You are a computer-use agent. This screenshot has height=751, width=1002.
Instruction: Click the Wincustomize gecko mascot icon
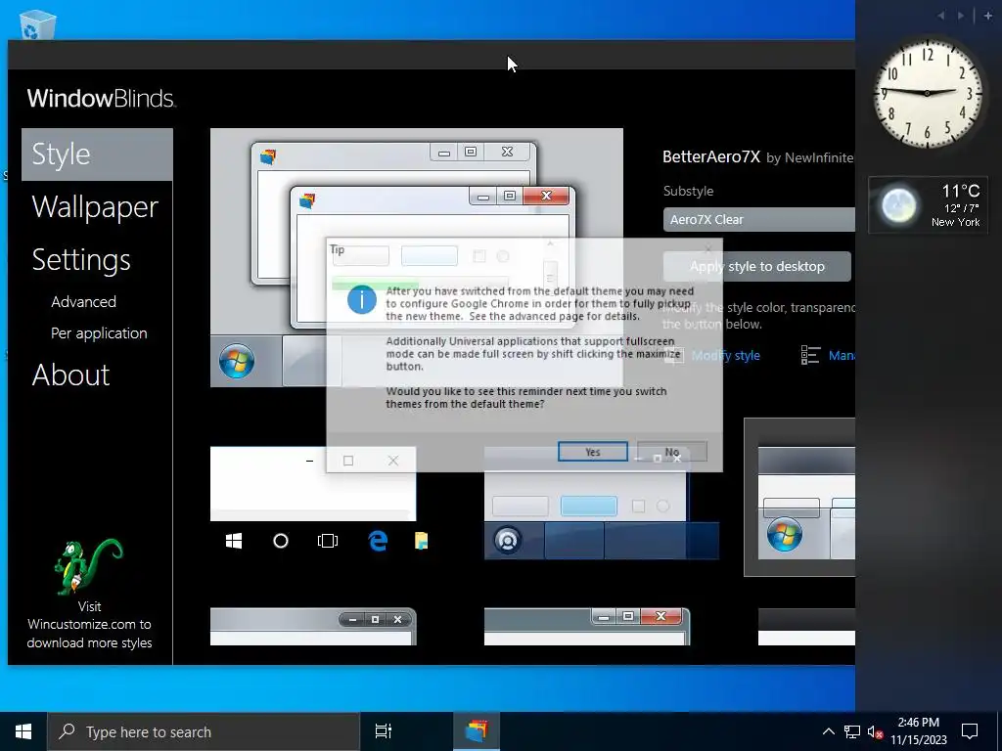pyautogui.click(x=88, y=566)
